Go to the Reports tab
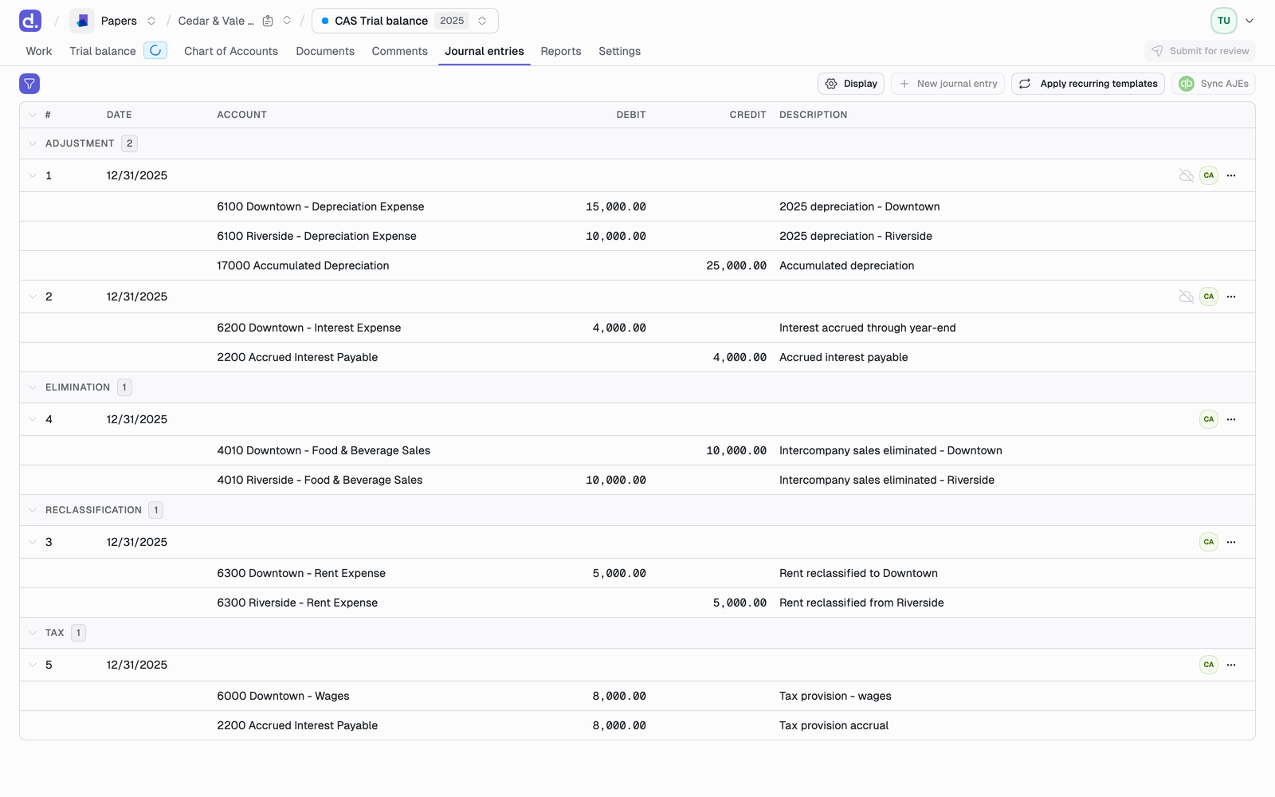This screenshot has width=1275, height=797. coord(561,51)
